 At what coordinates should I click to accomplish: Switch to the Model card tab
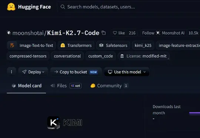click(x=26, y=86)
